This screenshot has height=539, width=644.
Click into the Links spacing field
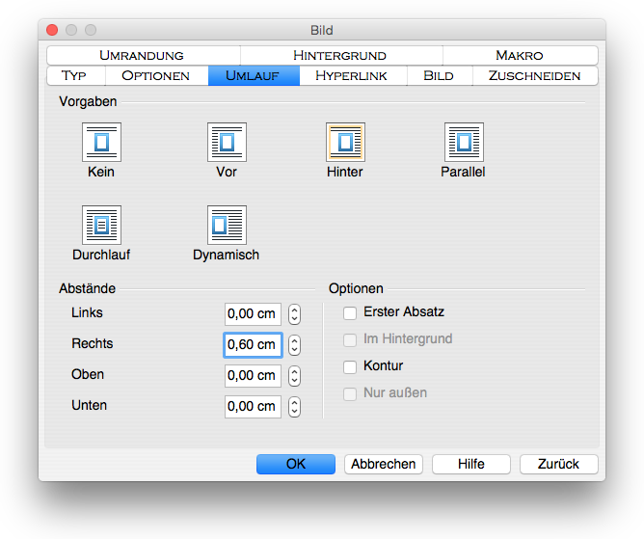[x=253, y=314]
